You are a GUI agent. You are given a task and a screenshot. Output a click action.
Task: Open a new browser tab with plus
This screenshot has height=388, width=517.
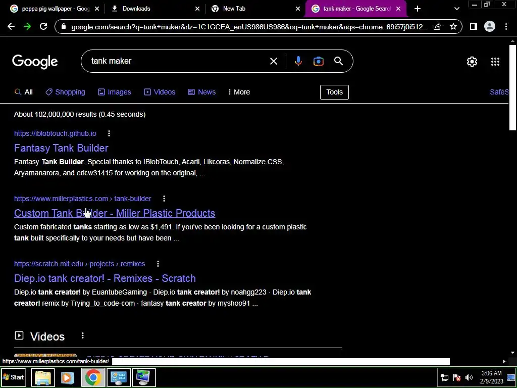pos(418,9)
